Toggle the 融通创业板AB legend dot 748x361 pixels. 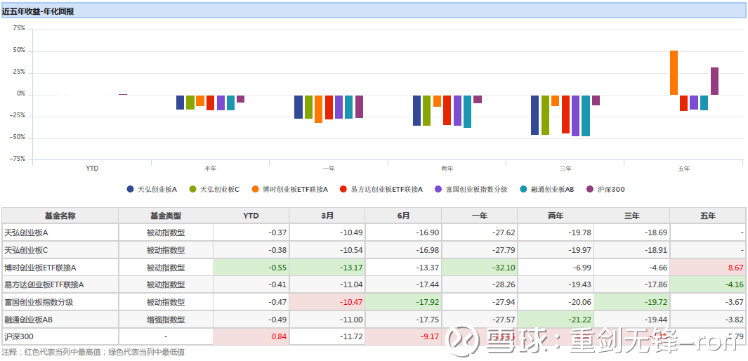[523, 190]
